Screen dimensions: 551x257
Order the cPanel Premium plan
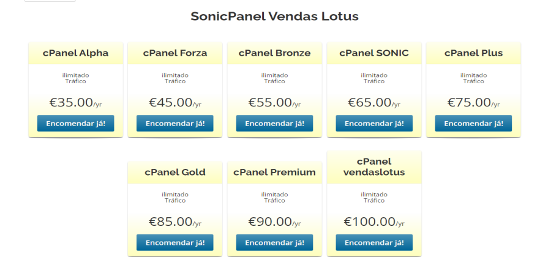pos(274,242)
